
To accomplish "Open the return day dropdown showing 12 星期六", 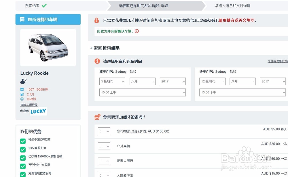I will click(x=212, y=81).
